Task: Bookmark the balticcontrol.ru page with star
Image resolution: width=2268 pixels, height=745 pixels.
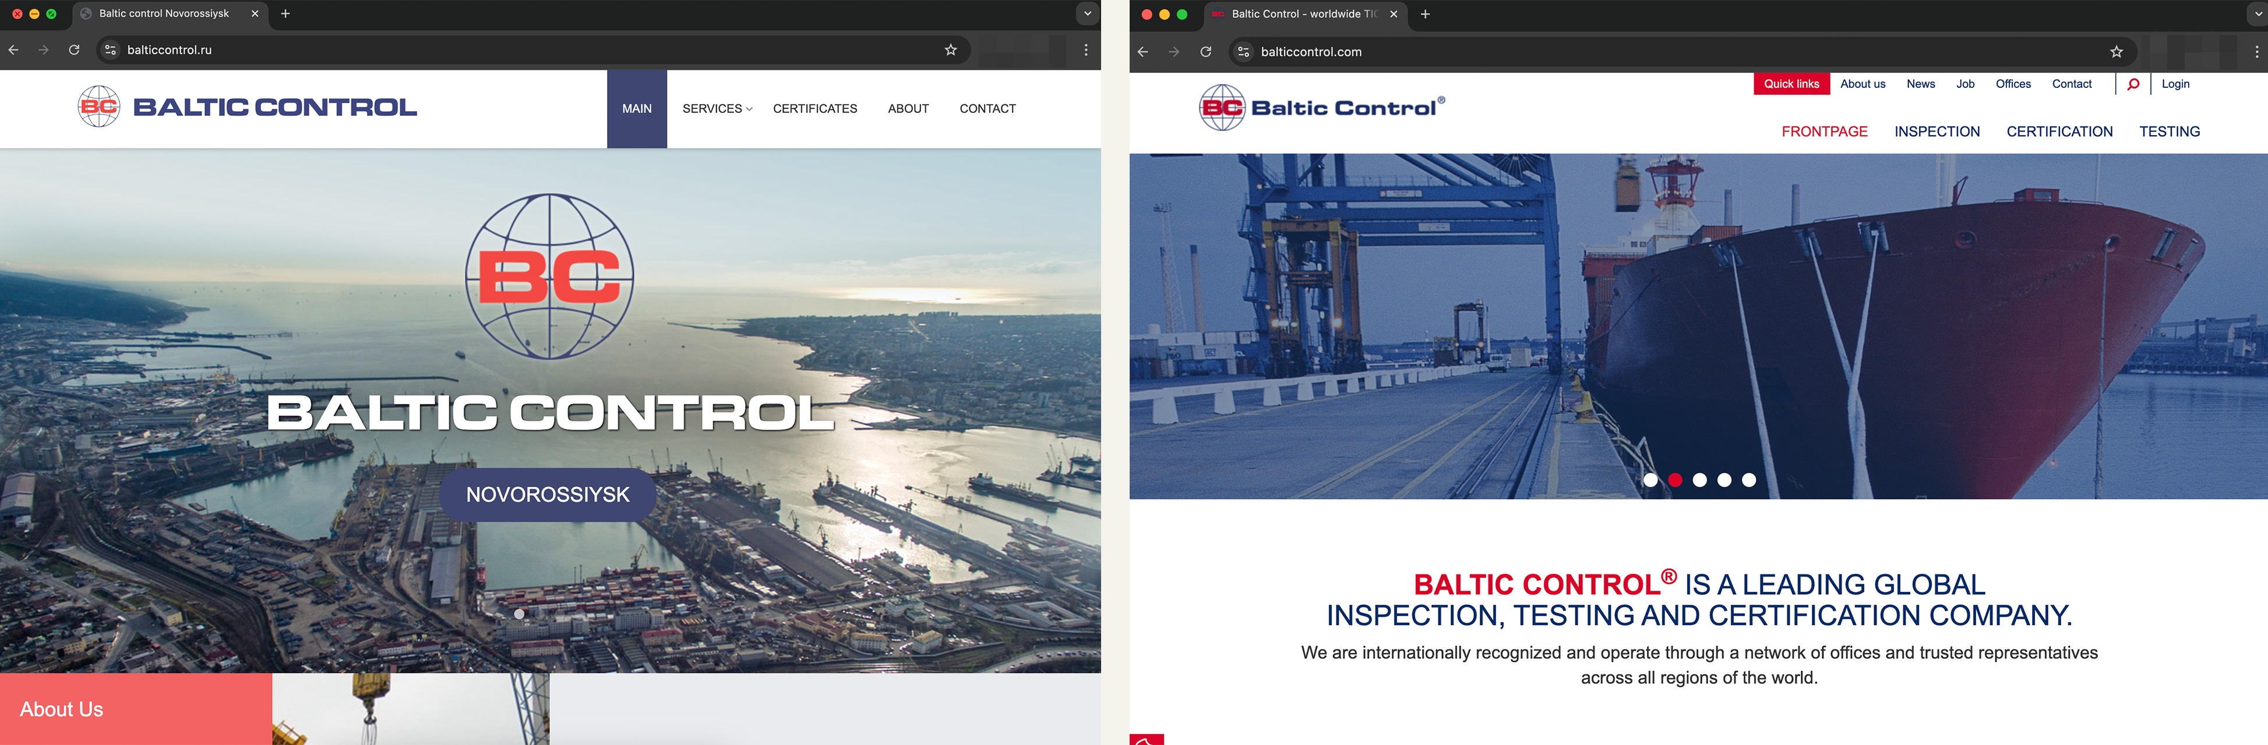Action: click(x=951, y=50)
